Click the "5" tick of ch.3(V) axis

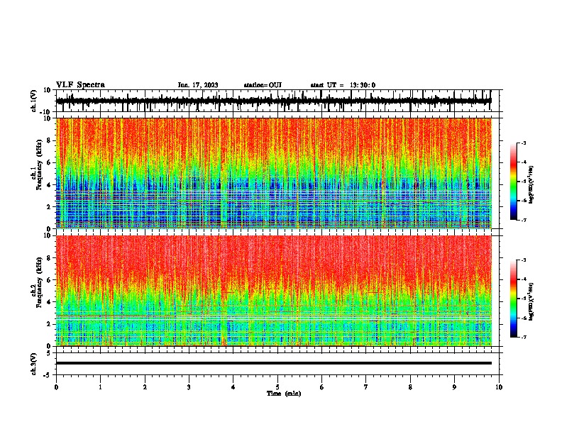(50, 353)
